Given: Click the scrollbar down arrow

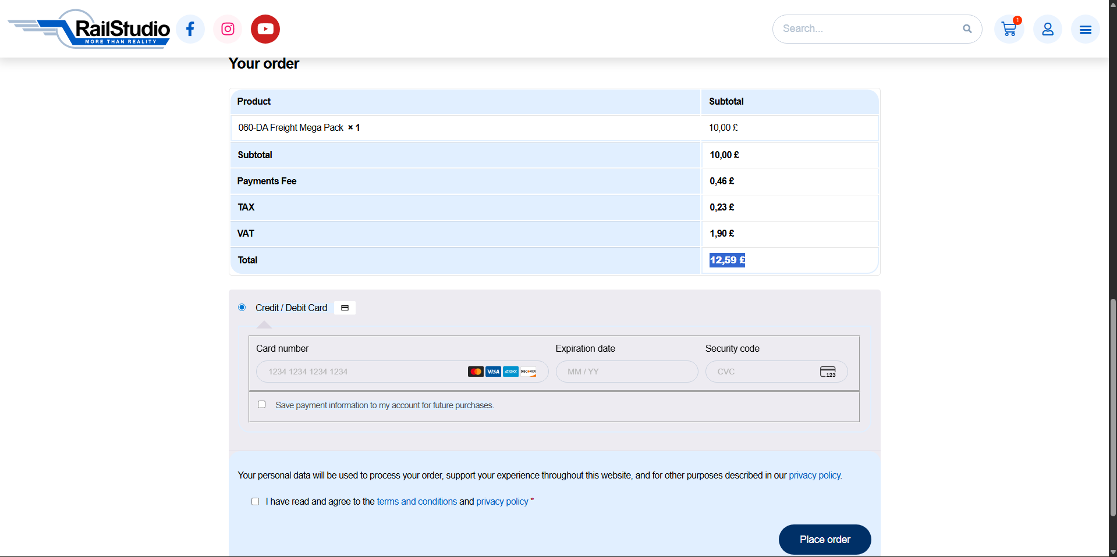Looking at the screenshot, I should (1113, 552).
